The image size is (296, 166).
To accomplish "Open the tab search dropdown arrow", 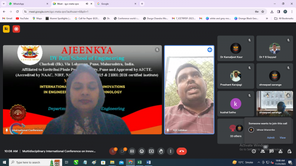I will (3, 3).
